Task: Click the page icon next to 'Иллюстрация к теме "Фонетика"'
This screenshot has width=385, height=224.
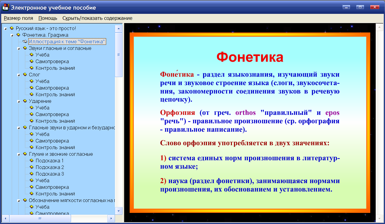Action: [25, 41]
